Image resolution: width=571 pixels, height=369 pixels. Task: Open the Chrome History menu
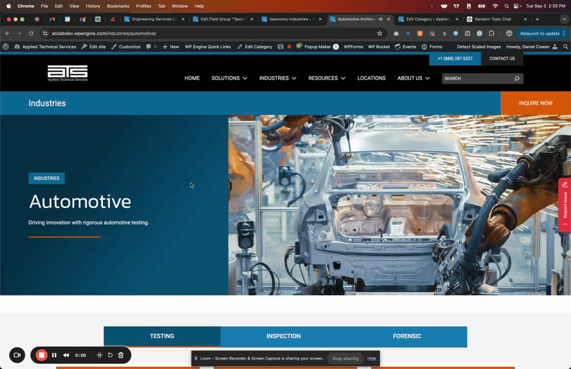93,6
